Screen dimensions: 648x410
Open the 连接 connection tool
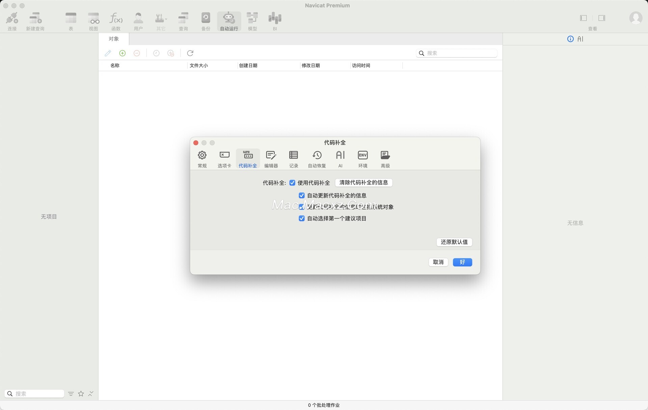[12, 21]
